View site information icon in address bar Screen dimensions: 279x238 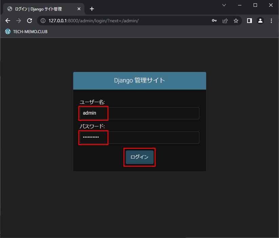43,21
